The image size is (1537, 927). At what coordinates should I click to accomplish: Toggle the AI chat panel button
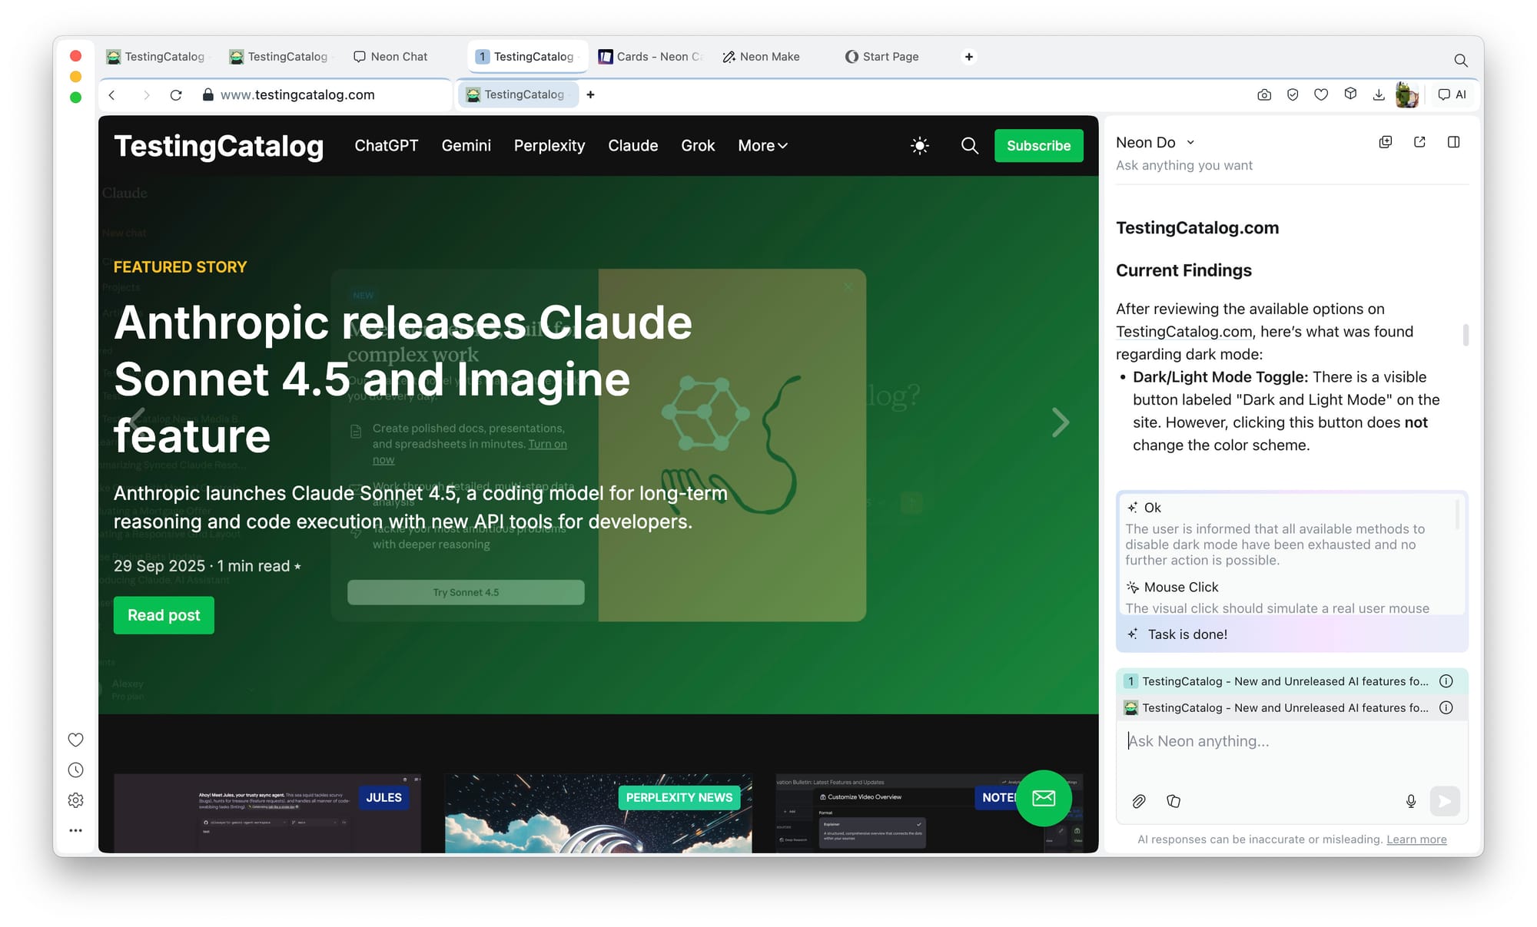1452,94
